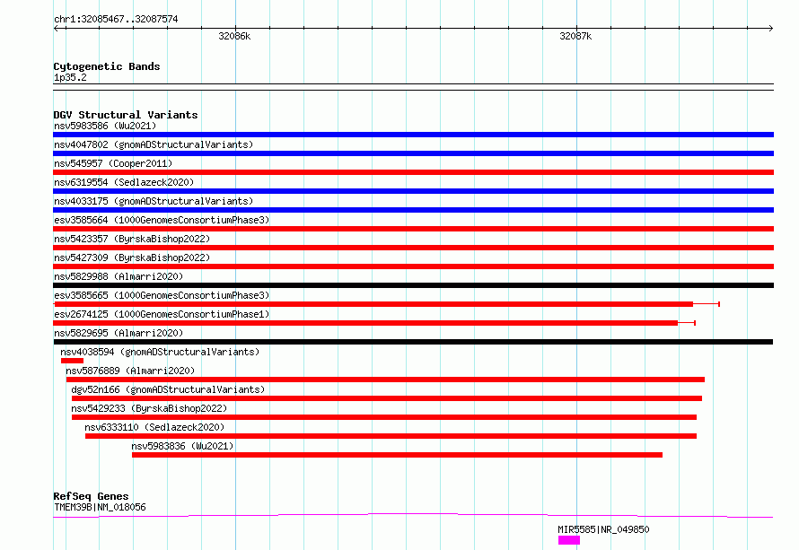The height and width of the screenshot is (550, 799).
Task: Select the short red bar under nsv4038594
Action: (x=72, y=361)
